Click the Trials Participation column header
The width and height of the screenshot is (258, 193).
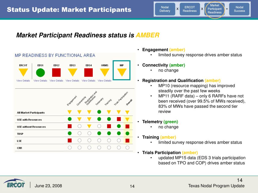pos(121,99)
